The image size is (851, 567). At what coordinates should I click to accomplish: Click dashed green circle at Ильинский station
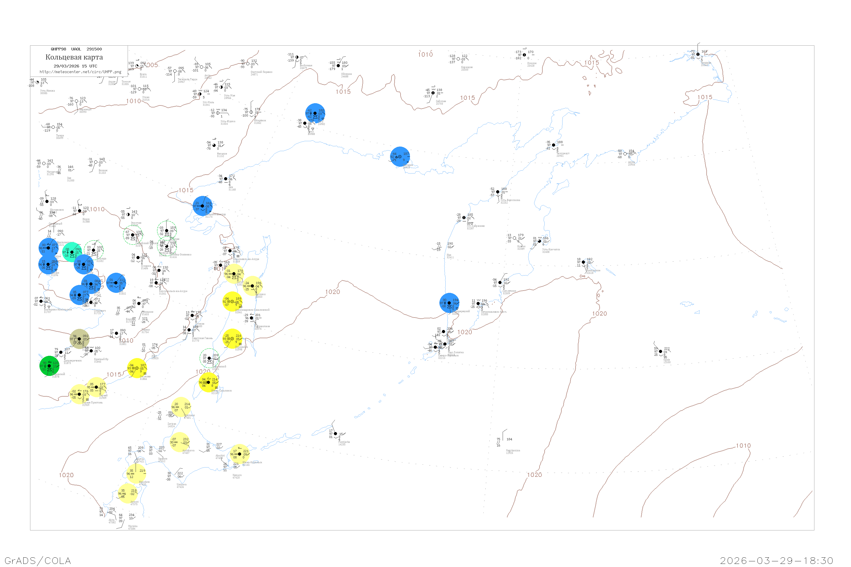pos(209,358)
